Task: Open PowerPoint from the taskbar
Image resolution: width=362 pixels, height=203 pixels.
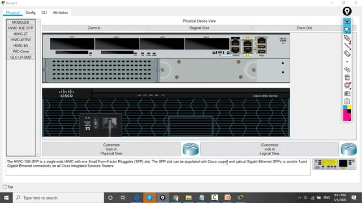Action: [x=227, y=198]
